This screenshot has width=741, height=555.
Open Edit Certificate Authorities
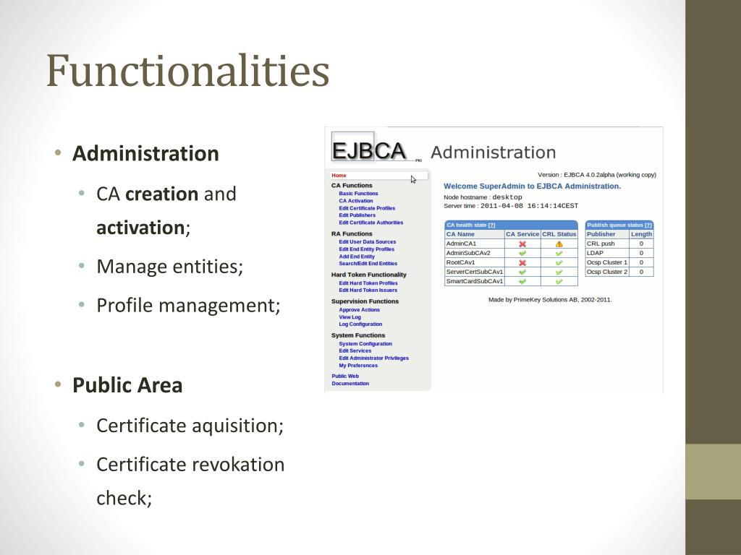point(371,223)
